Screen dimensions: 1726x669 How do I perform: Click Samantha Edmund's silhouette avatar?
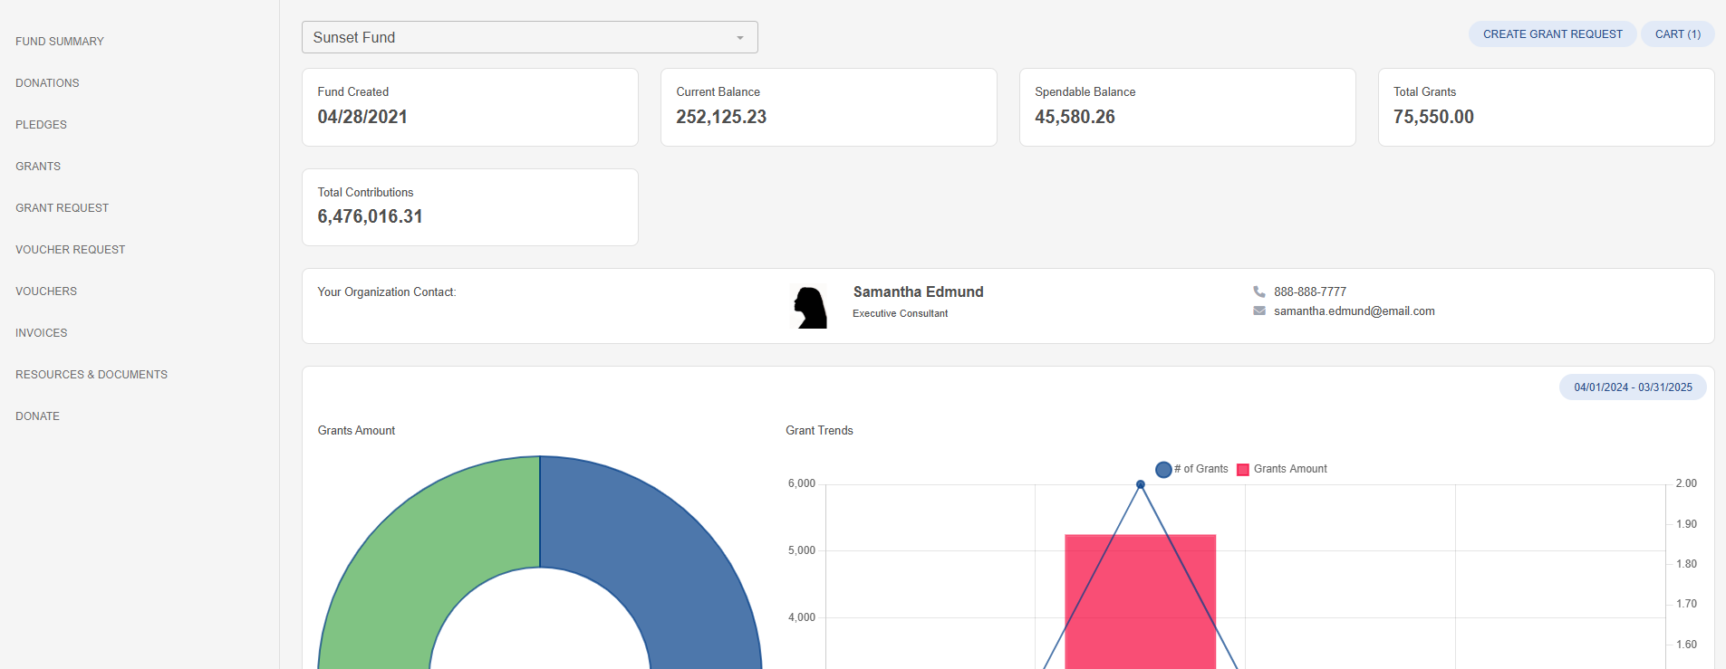[x=810, y=307]
